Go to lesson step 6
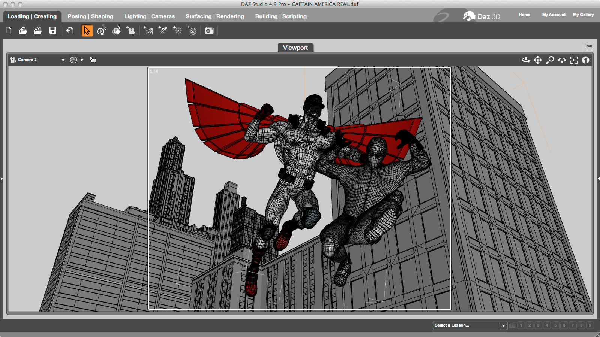The width and height of the screenshot is (600, 337). [564, 325]
